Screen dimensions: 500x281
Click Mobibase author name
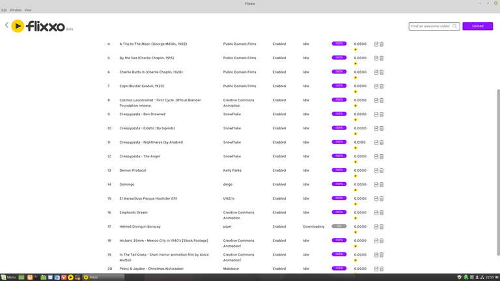coord(231,269)
